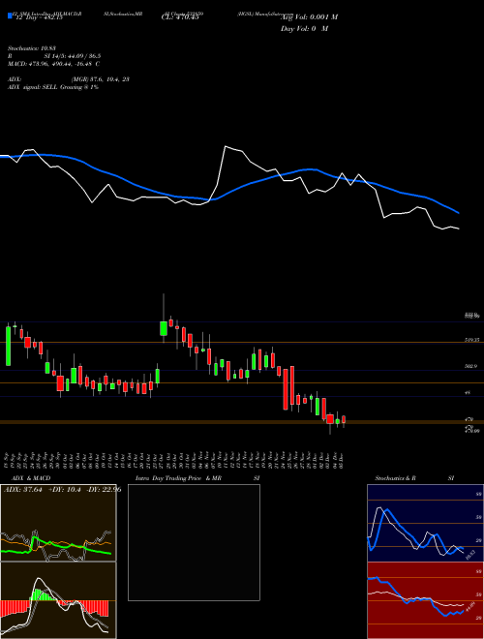
Task: Click the CL: 470.45 closing price label
Action: (x=180, y=17)
